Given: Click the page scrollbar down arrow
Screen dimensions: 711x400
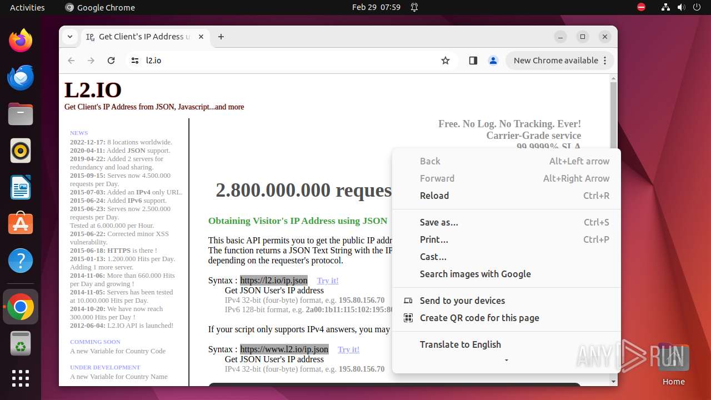Looking at the screenshot, I should pos(614,382).
